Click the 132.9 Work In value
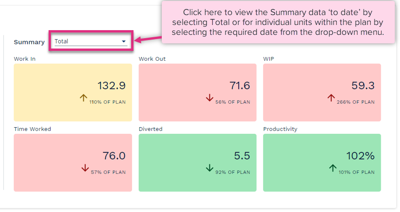The height and width of the screenshot is (212, 400). (111, 86)
